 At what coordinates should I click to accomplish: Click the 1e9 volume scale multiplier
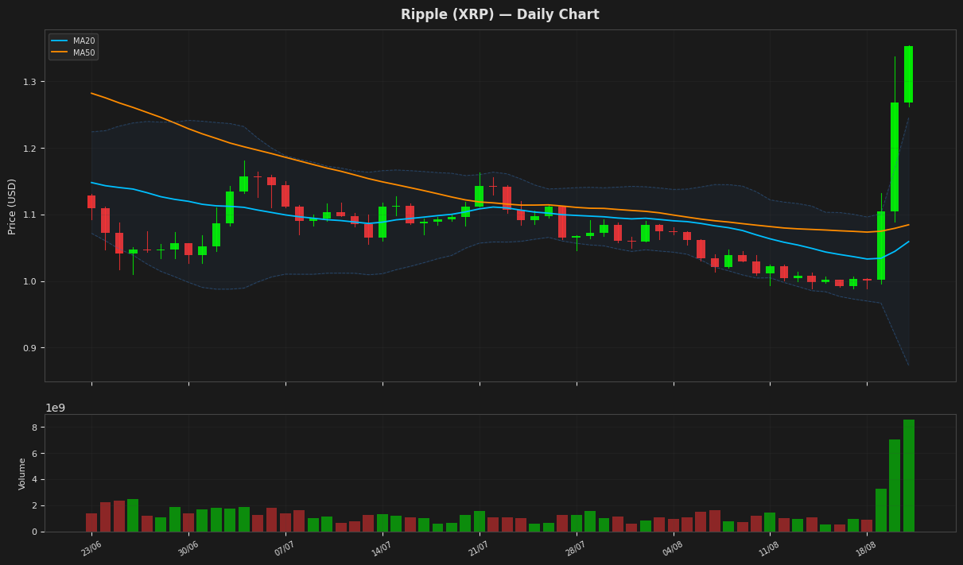pos(56,408)
